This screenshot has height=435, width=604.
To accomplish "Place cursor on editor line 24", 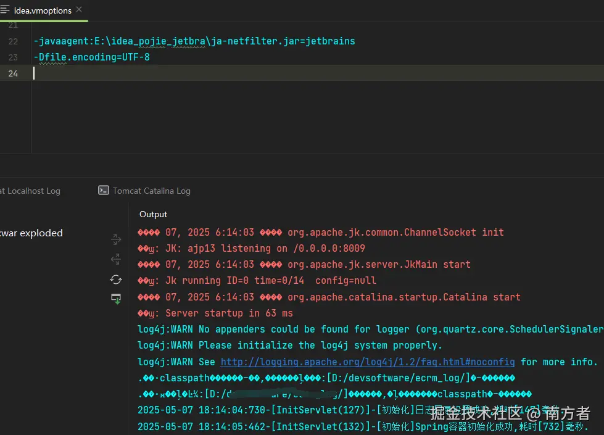I will pos(185,73).
